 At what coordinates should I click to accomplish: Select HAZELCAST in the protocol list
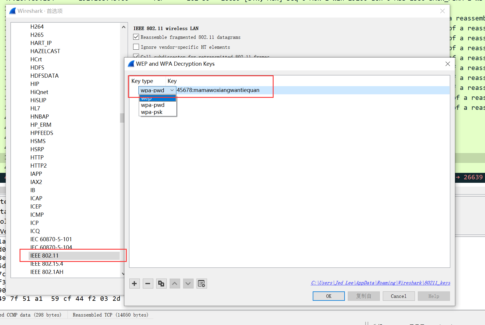[45, 51]
